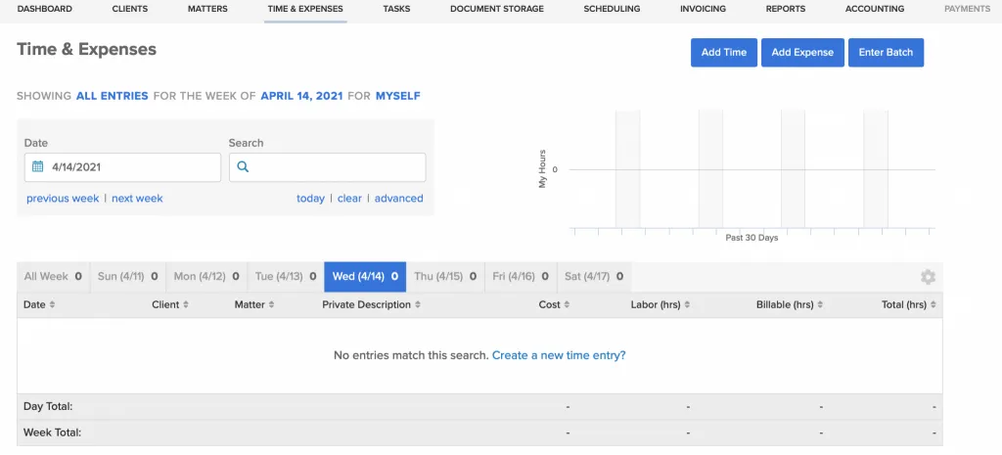Screen dimensions: 1002x455
Task: Click the Add Expense button
Action: click(802, 53)
